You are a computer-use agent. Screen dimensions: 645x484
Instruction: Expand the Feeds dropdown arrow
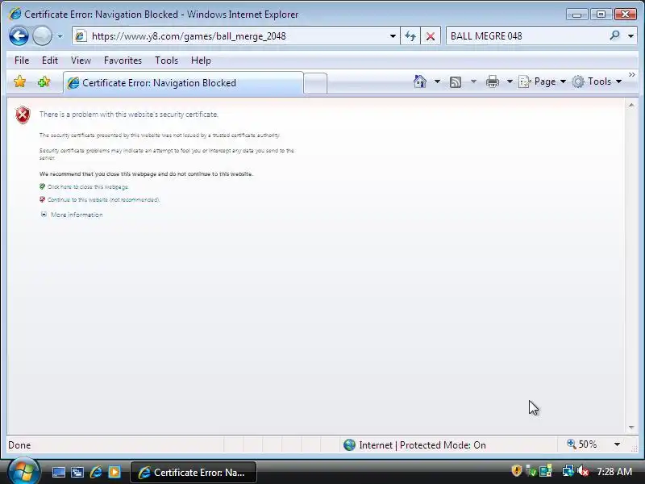click(x=473, y=81)
